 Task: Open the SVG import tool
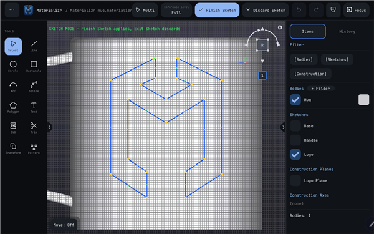click(x=13, y=128)
